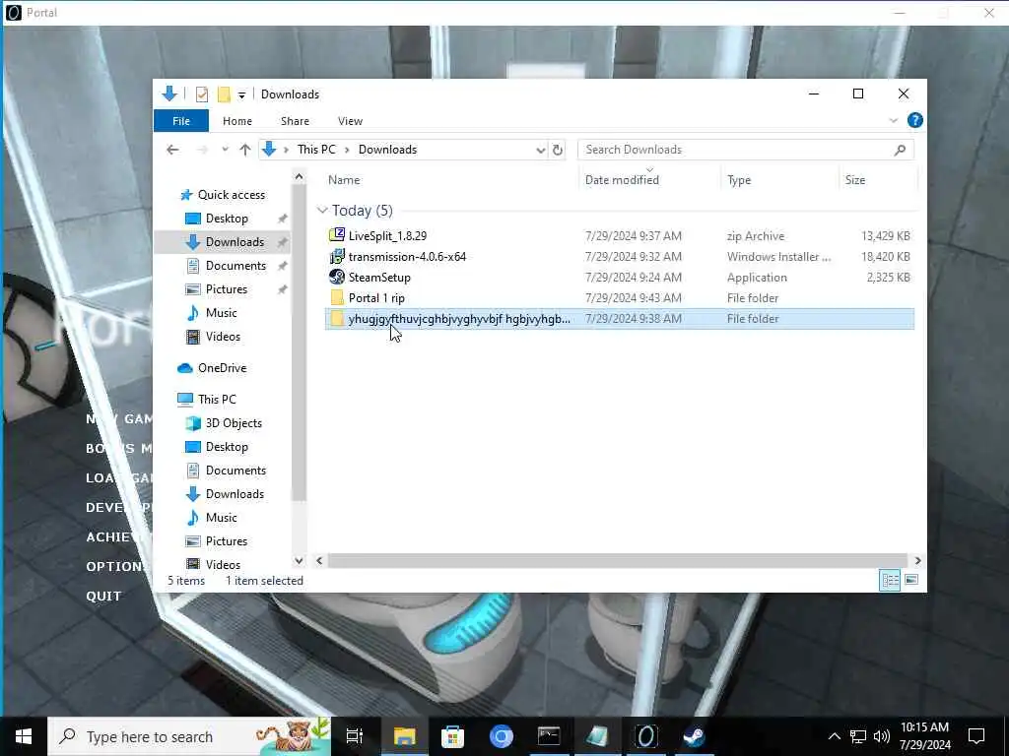Click the taskbar search box
The width and height of the screenshot is (1009, 756).
point(190,736)
